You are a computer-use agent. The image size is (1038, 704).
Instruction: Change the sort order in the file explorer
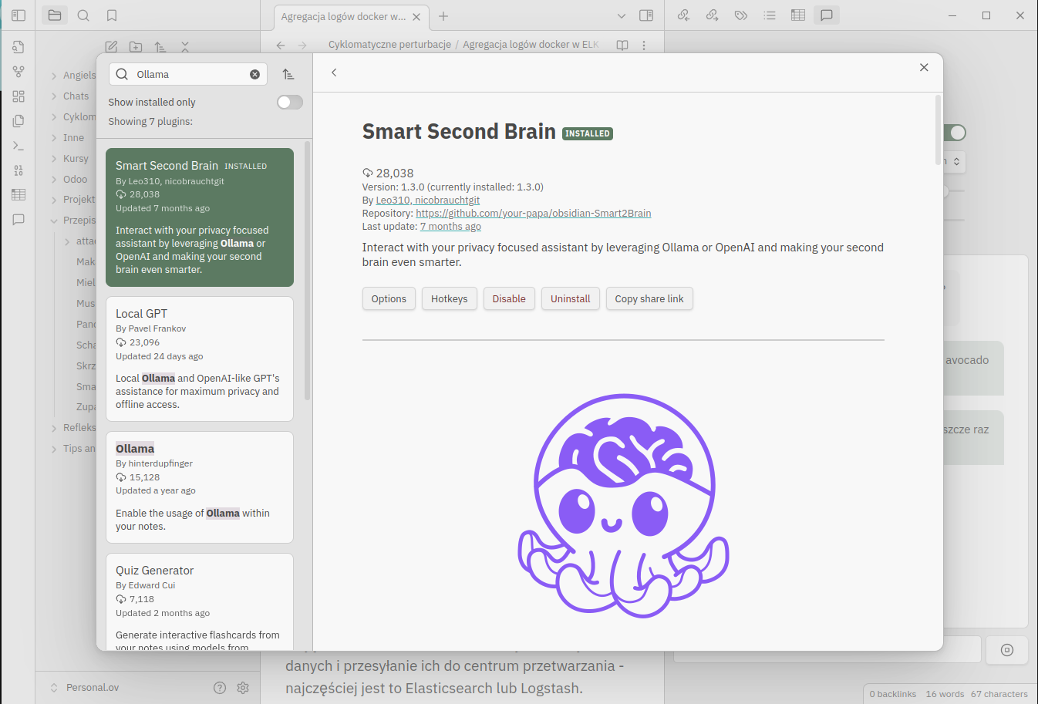[160, 47]
